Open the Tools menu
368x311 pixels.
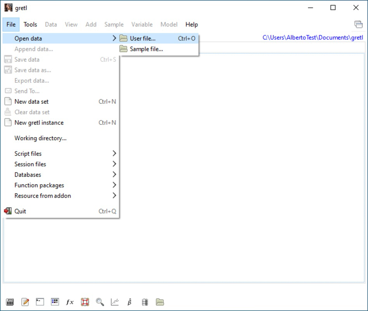(30, 24)
